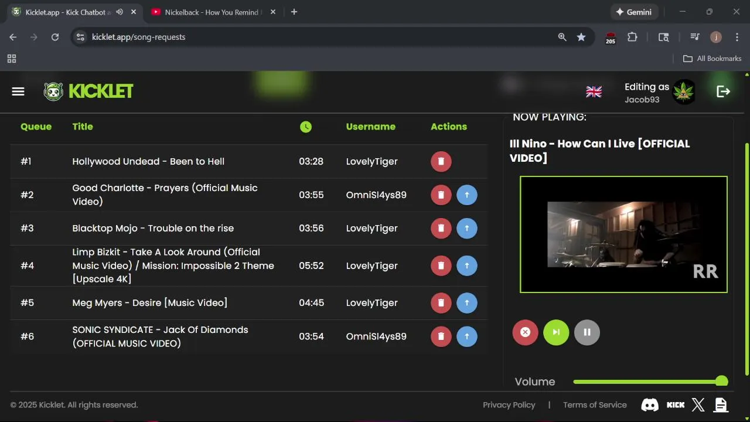View site information icon in address bar
750x422 pixels.
[81, 37]
